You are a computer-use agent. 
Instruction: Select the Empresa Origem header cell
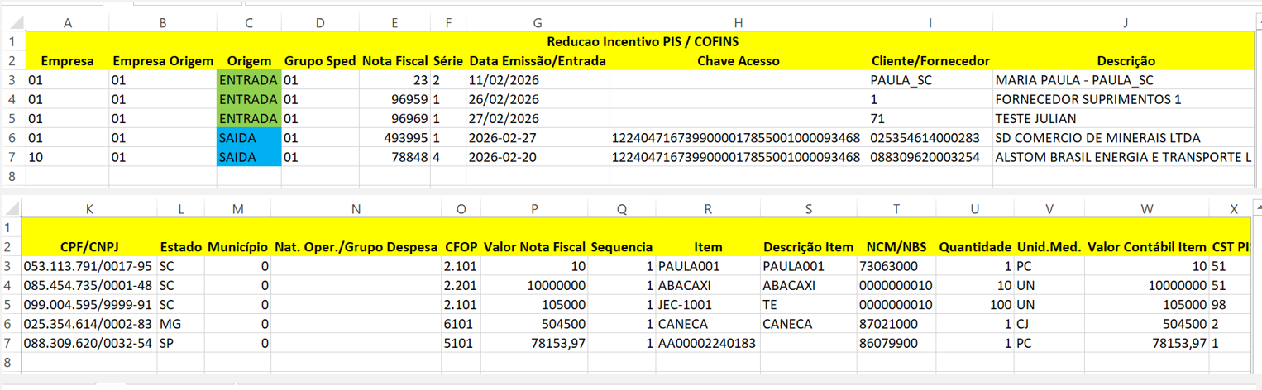(162, 61)
